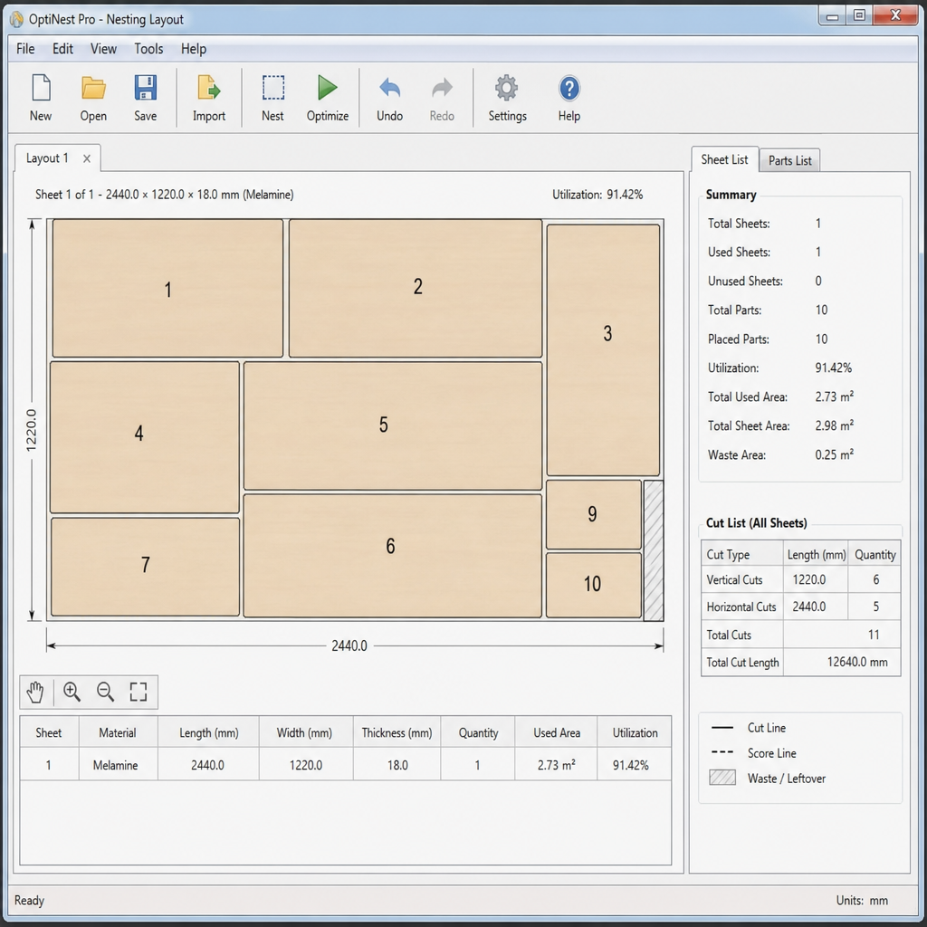Image resolution: width=927 pixels, height=927 pixels.
Task: Sort by the Length (mm) header in sheet table
Action: 209,732
